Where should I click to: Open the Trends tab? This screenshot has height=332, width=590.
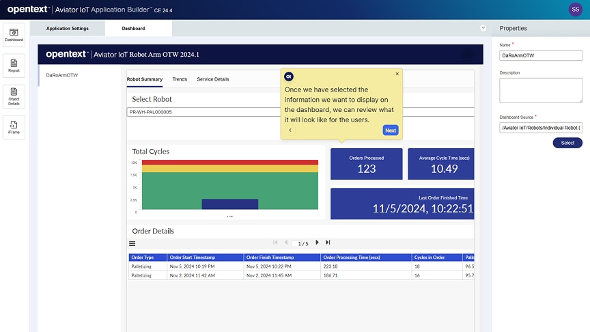(180, 79)
